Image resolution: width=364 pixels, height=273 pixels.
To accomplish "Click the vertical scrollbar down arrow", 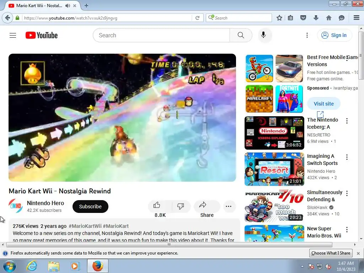I will (x=361, y=239).
